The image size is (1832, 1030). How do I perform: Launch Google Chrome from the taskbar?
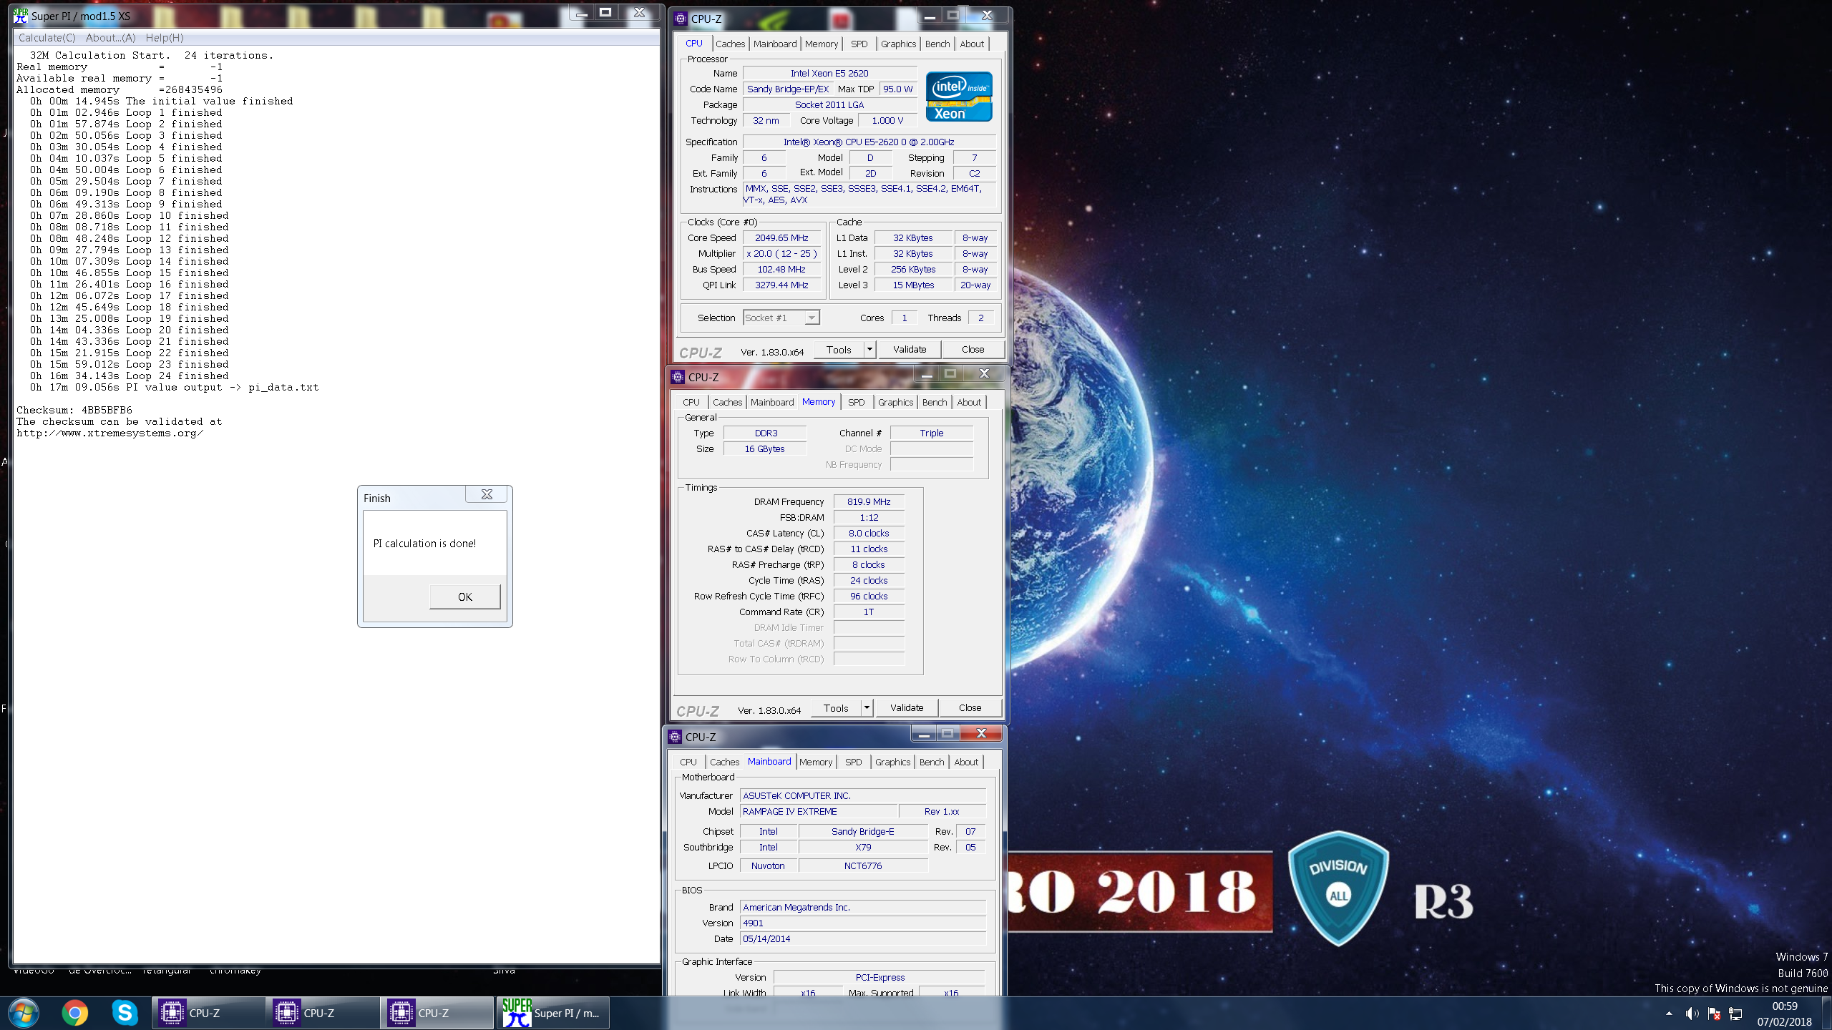(74, 1013)
